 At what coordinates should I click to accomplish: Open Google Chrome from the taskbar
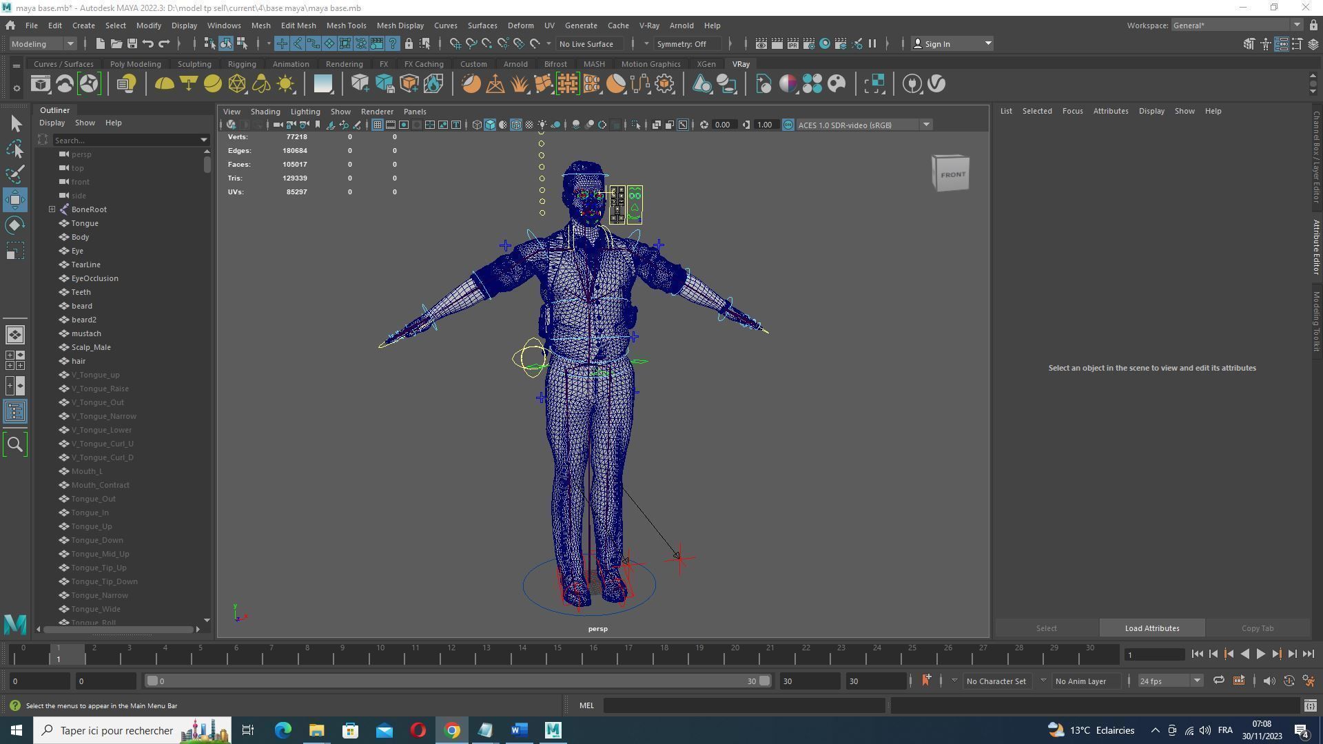tap(452, 730)
